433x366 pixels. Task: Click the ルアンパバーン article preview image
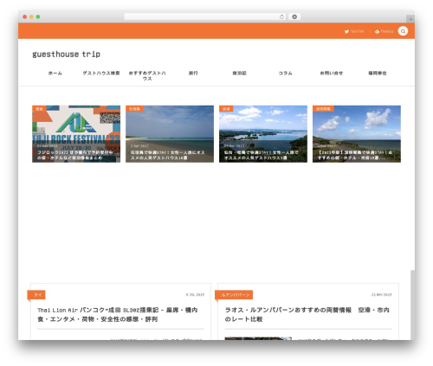pyautogui.click(x=258, y=338)
